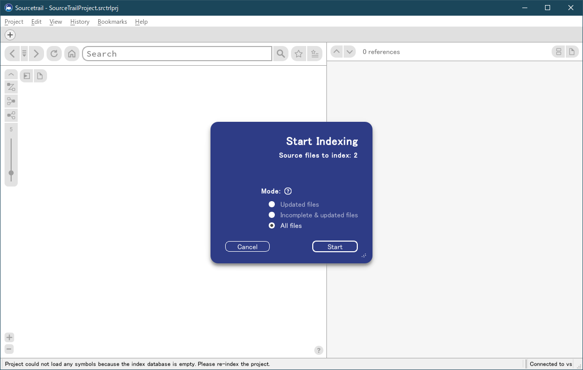Click inside the Search field
Viewport: 583px width, 370px height.
(x=177, y=54)
